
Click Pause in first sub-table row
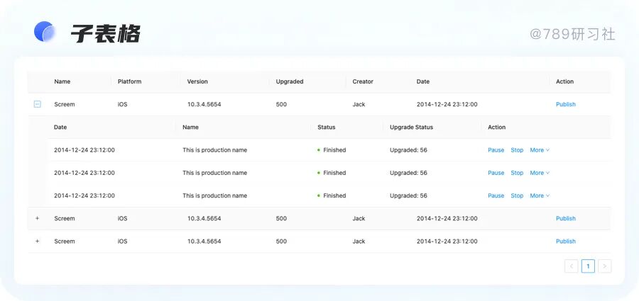tap(496, 150)
